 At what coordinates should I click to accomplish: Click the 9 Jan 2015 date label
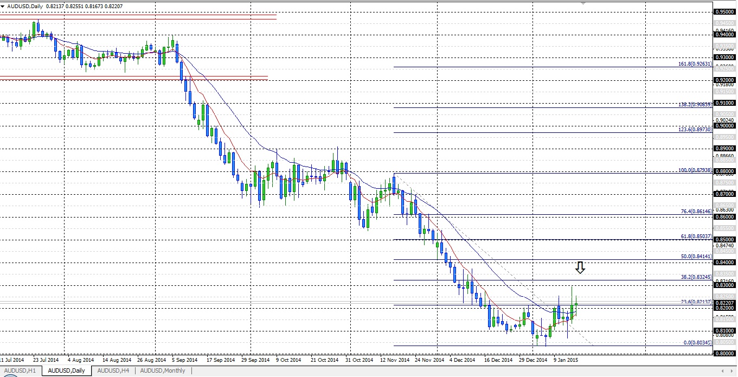coord(566,360)
